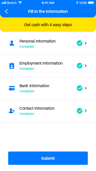Tap the Wi-Fi icon in status bar
The image size is (96, 171).
coord(20,3)
